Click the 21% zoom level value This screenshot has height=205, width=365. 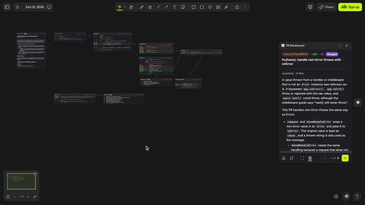(x=21, y=197)
